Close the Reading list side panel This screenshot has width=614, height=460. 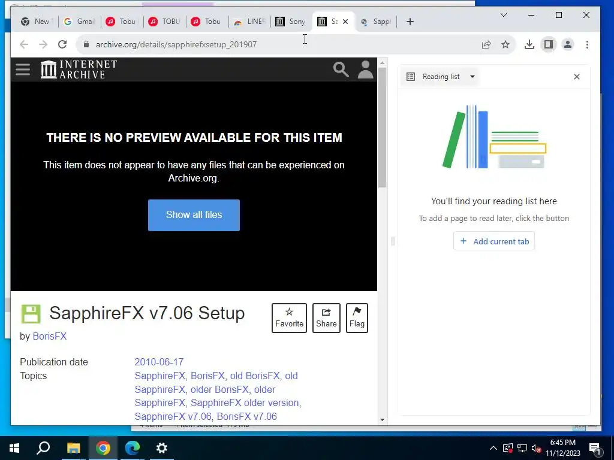coord(576,77)
